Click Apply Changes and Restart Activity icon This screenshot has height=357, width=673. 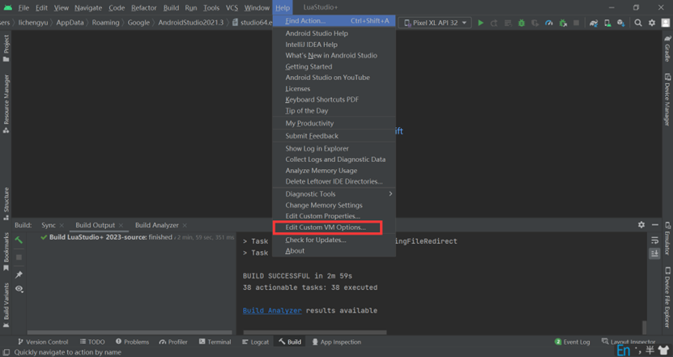click(x=494, y=23)
